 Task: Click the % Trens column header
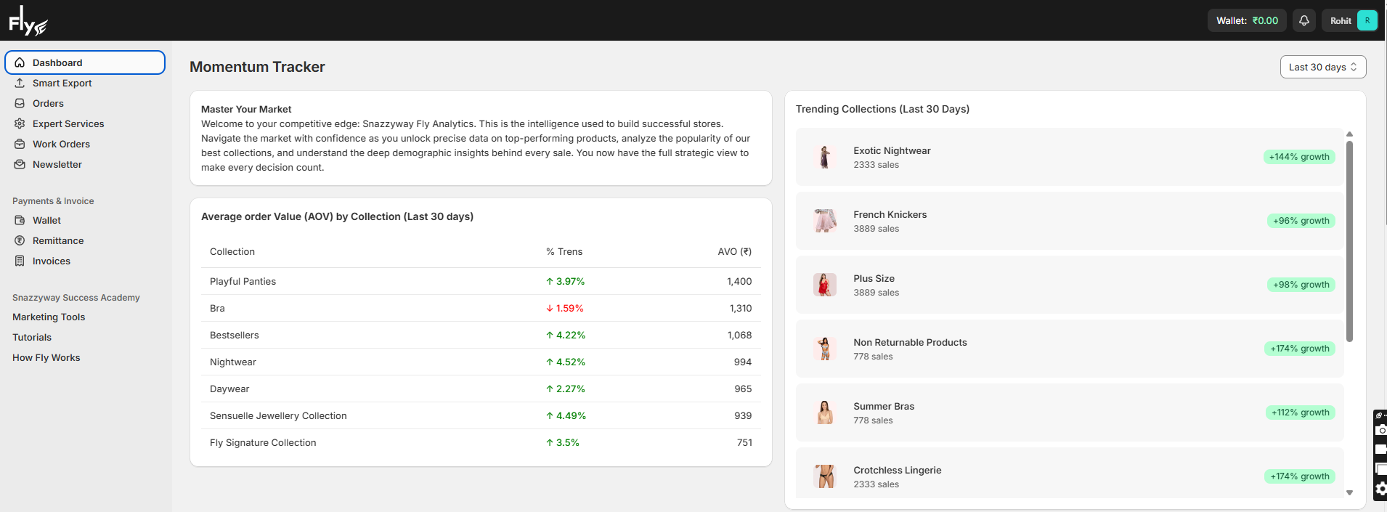point(564,251)
